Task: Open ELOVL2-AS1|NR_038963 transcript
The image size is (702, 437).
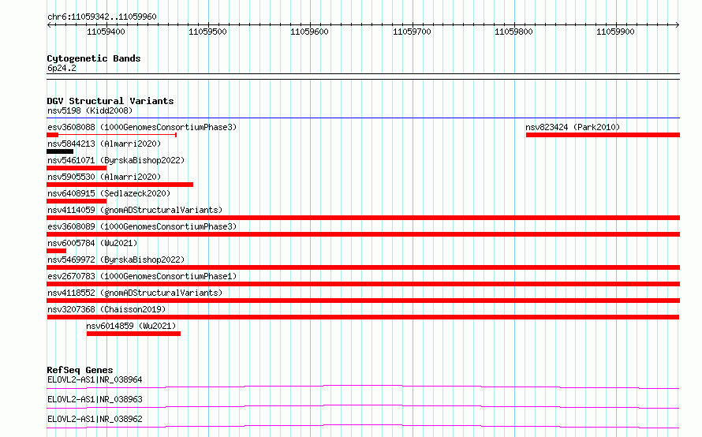Action: coord(95,399)
